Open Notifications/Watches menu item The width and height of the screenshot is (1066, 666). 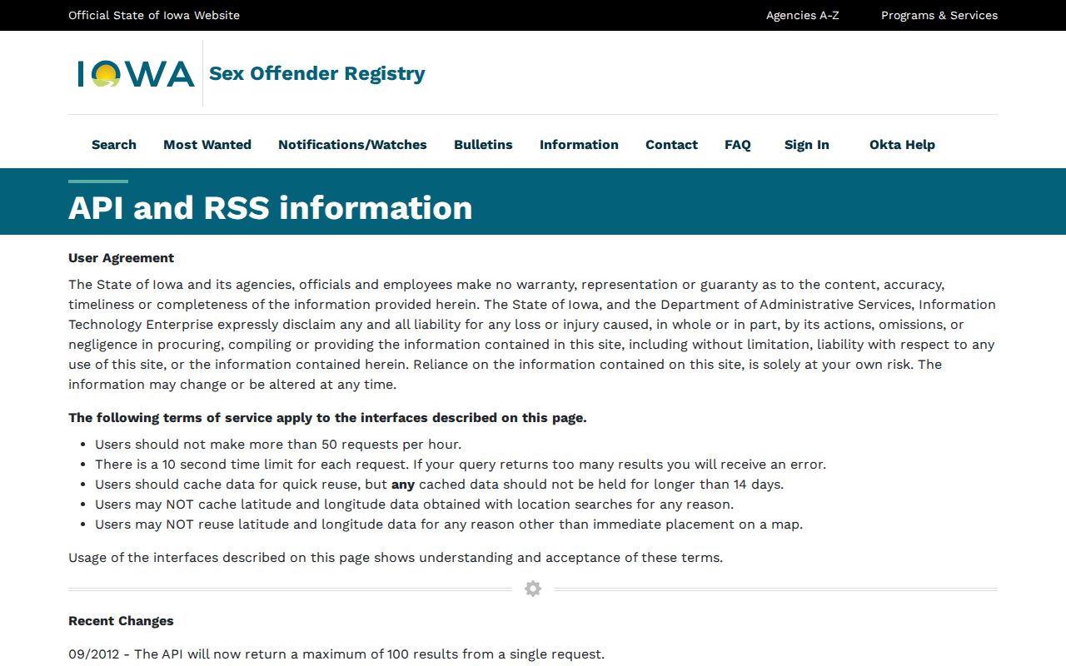[x=352, y=145]
